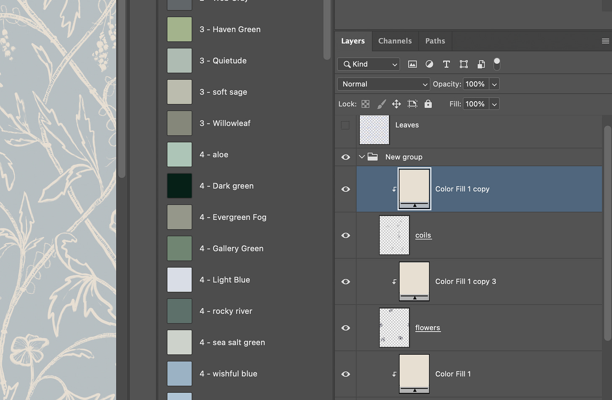This screenshot has height=400, width=612.
Task: Select the sea salt green swatch
Action: click(179, 342)
